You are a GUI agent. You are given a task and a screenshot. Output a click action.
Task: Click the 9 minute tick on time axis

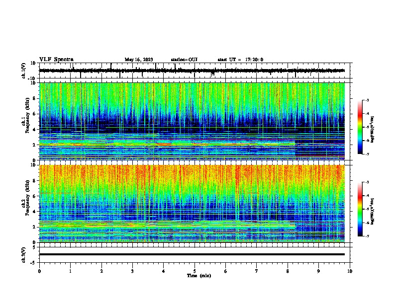coord(318,271)
